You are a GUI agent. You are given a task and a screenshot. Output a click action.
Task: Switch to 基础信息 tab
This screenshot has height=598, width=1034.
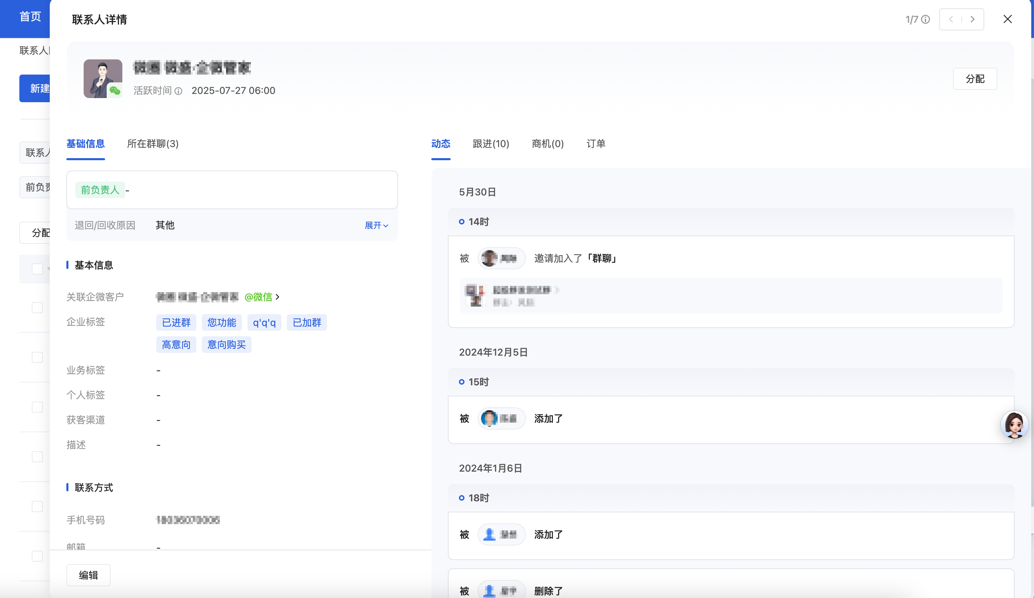click(x=85, y=144)
